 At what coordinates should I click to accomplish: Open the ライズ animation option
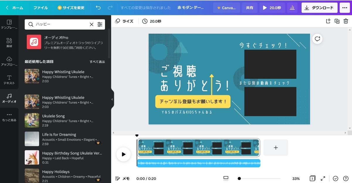pyautogui.click(x=124, y=21)
